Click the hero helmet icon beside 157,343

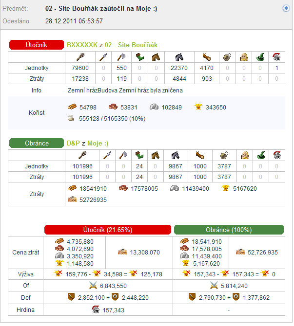(x=96, y=309)
